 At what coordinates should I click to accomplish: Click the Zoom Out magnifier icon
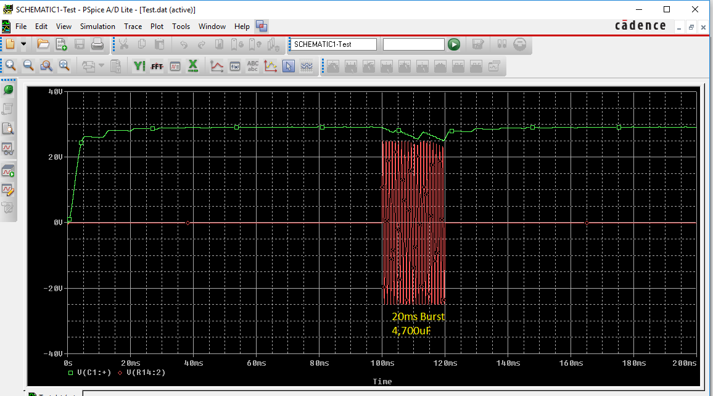tap(28, 66)
